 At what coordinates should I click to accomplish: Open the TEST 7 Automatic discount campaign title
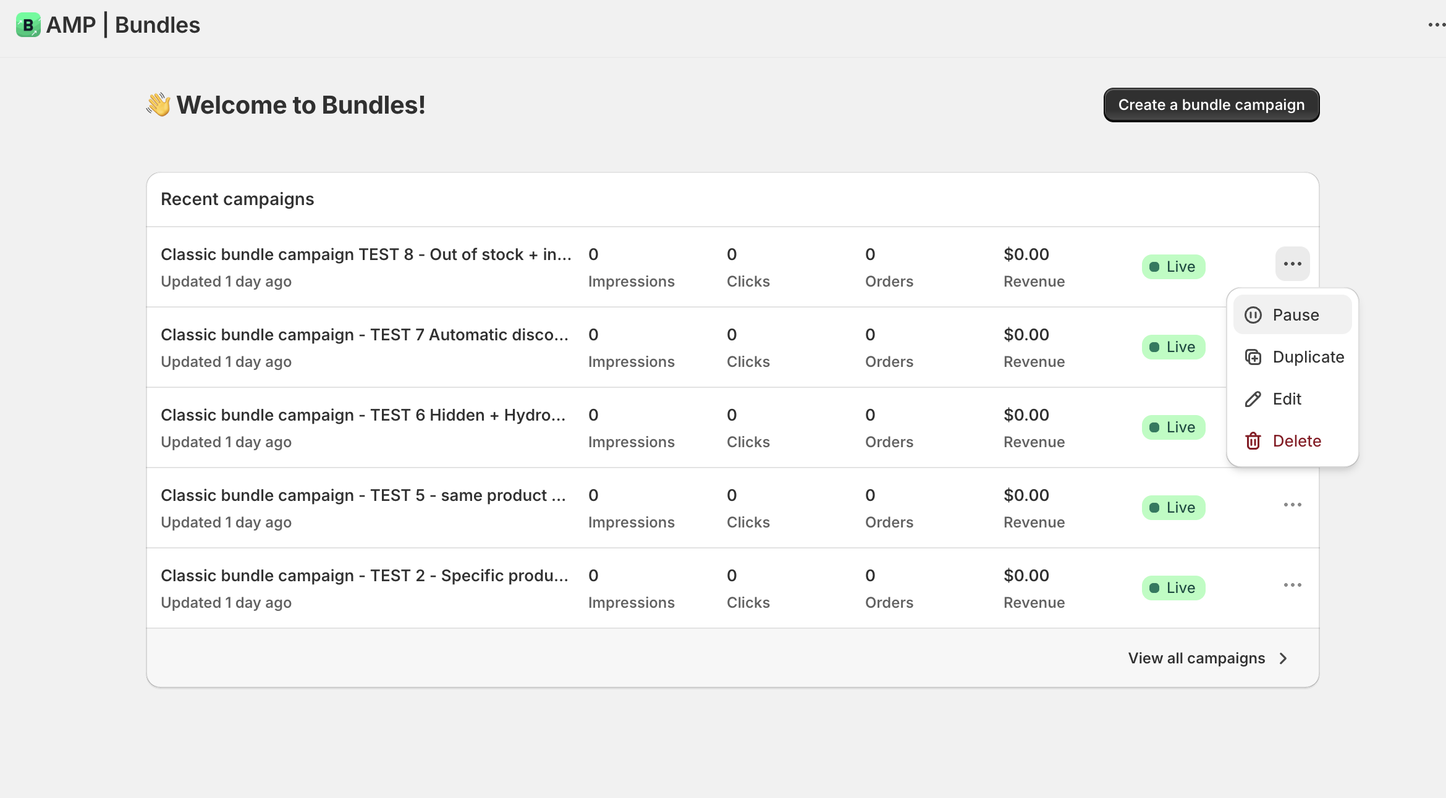coord(365,335)
